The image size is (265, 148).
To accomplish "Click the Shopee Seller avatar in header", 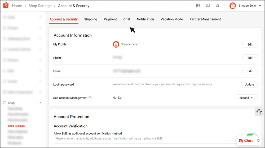I will 233,6.
